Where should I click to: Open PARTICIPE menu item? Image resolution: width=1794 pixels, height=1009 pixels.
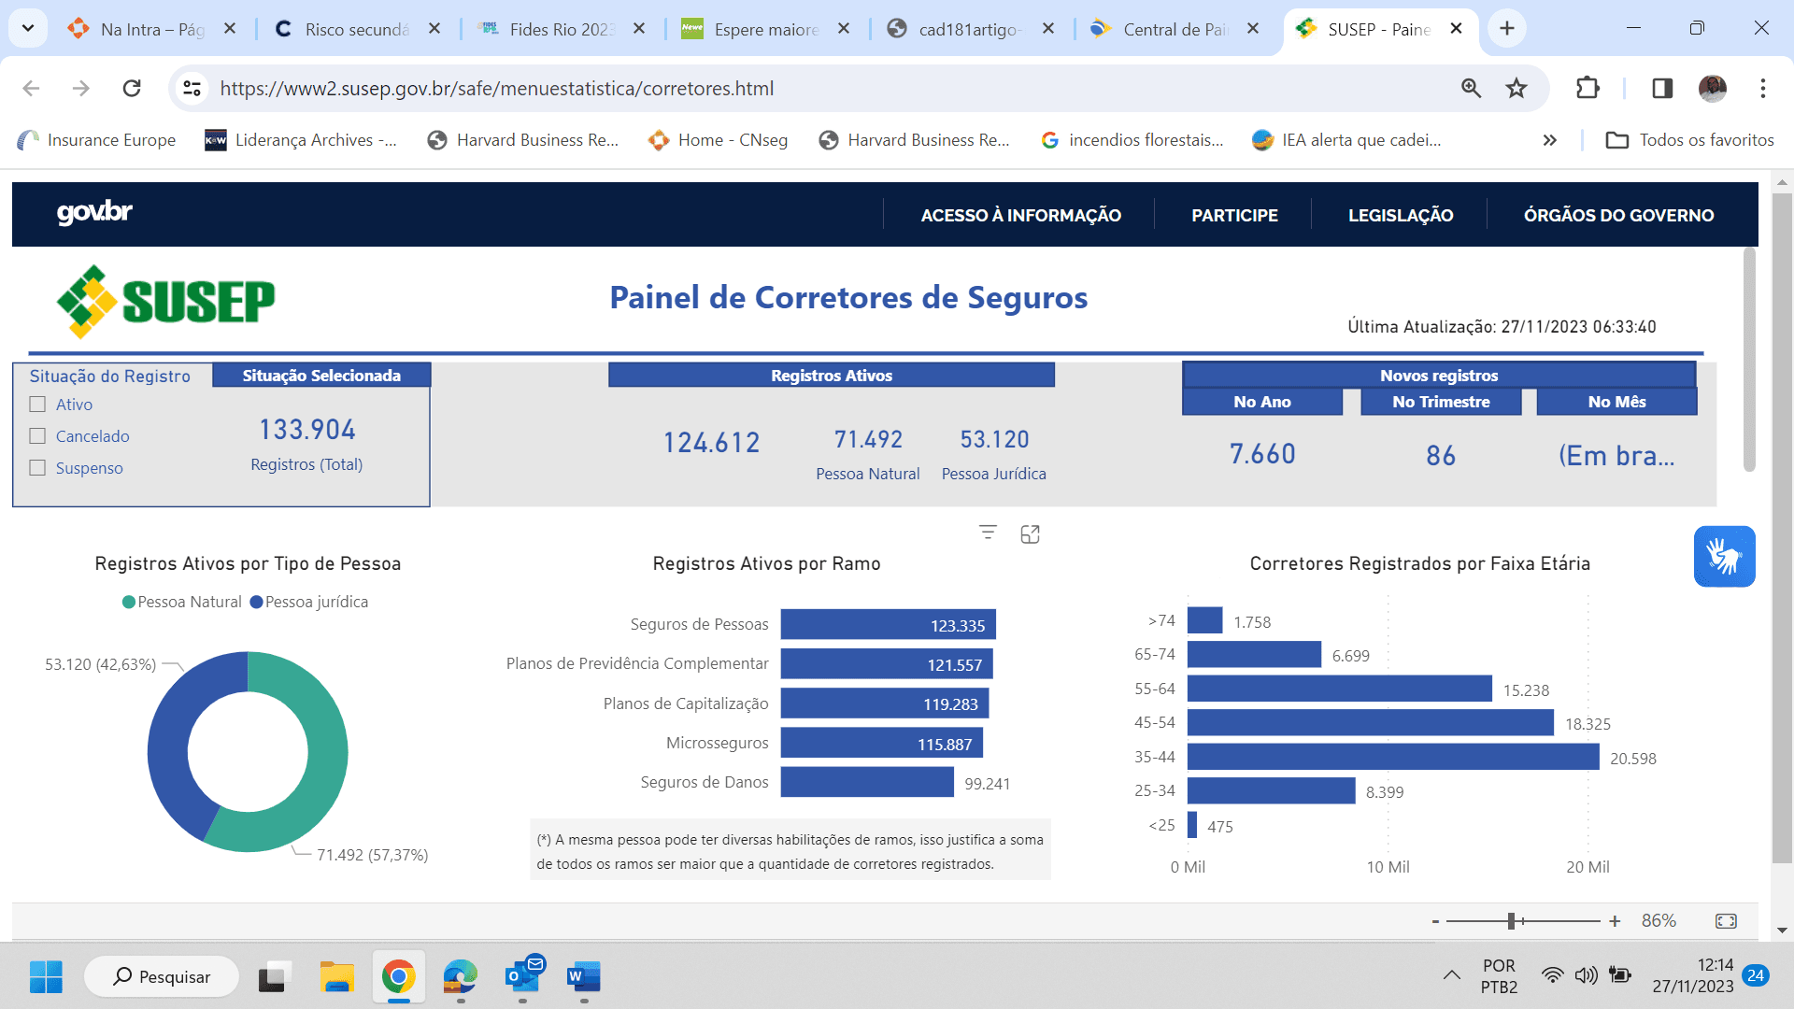click(x=1234, y=215)
